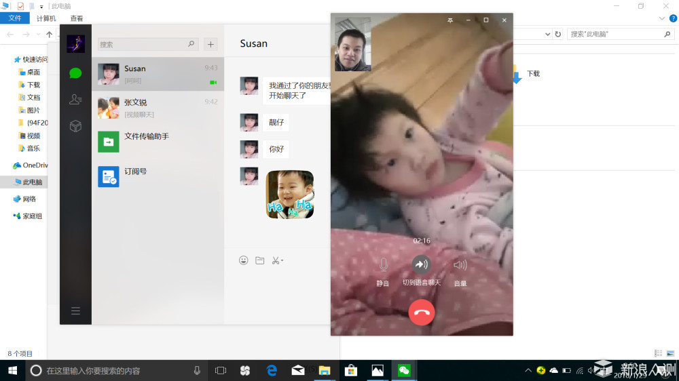Open Photos app on taskbar
Screen dimensions: 679x381
pos(378,371)
